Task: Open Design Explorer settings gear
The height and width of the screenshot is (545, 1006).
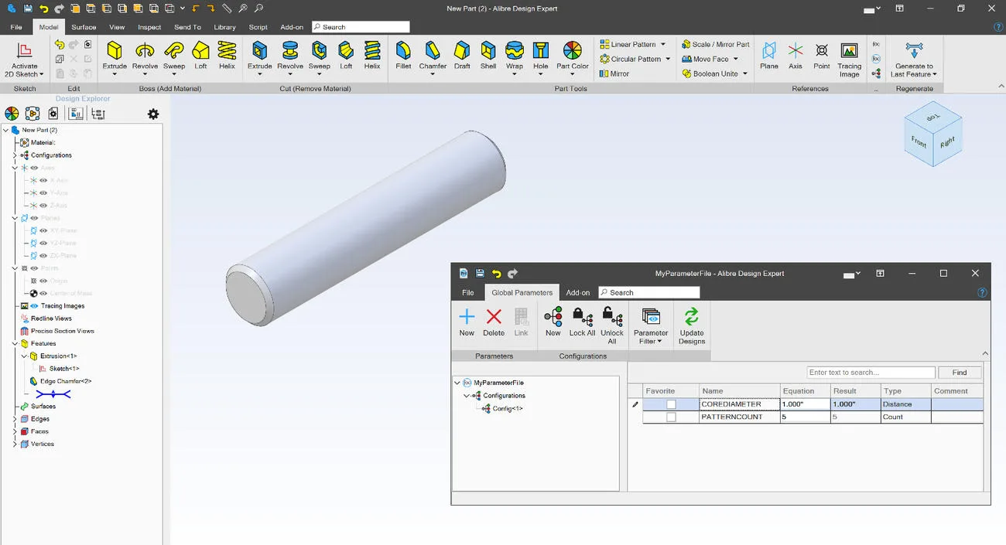Action: pos(153,114)
